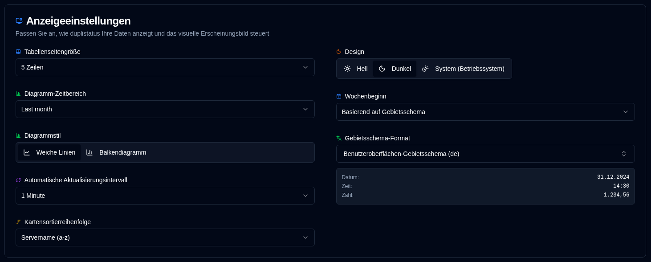This screenshot has height=262, width=651.
Task: Click the Gebietsschema-Format label text
Action: pyautogui.click(x=378, y=138)
